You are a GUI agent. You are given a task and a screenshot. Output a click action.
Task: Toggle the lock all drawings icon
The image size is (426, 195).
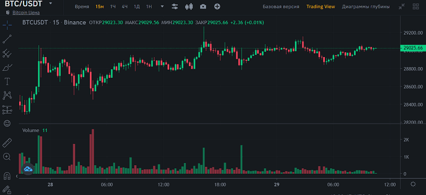coord(7,190)
